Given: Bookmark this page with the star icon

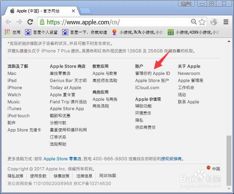Looking at the screenshot, I should pyautogui.click(x=202, y=22).
